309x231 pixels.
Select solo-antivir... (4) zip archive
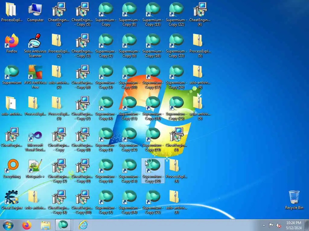click(200, 77)
